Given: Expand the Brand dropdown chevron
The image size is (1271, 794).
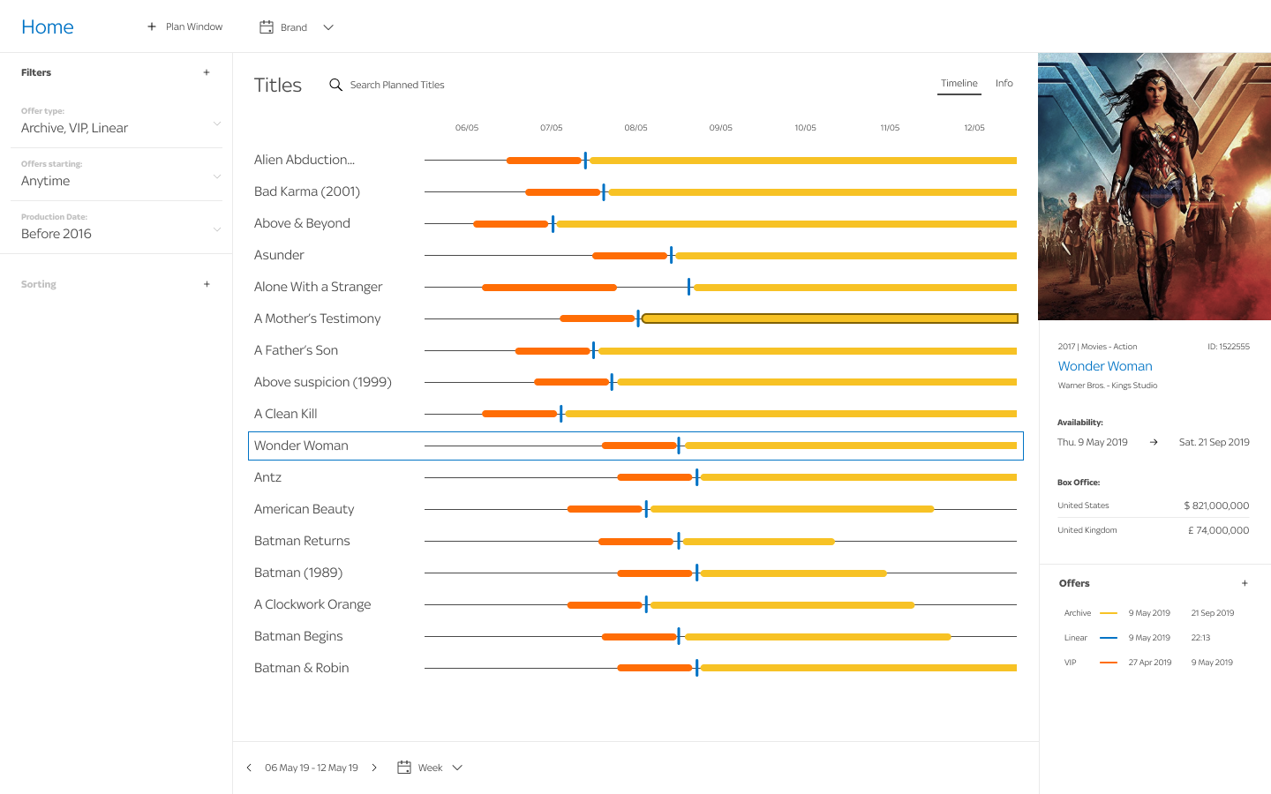Looking at the screenshot, I should click(x=328, y=27).
